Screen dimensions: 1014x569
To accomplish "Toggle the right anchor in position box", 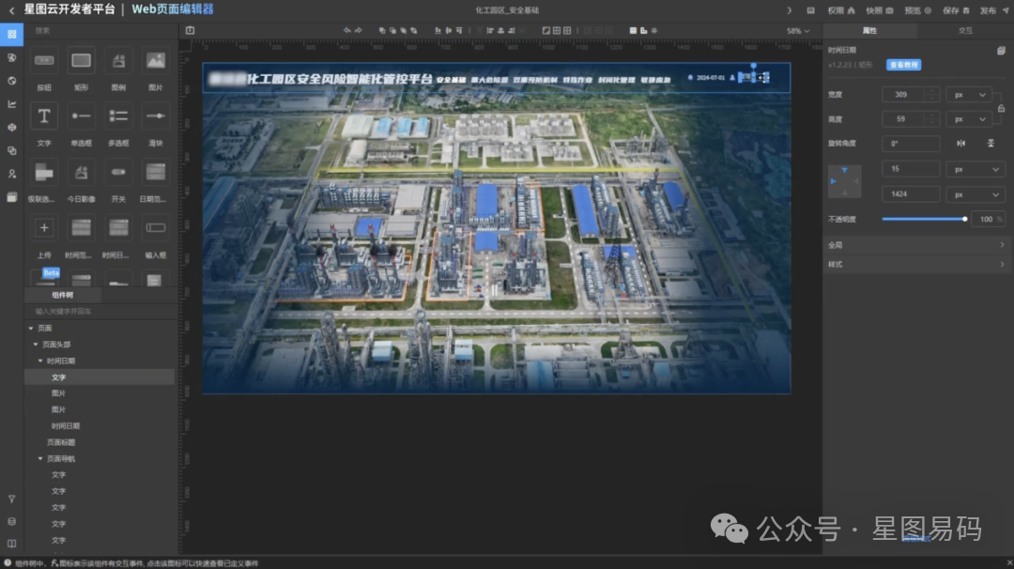I will click(856, 182).
